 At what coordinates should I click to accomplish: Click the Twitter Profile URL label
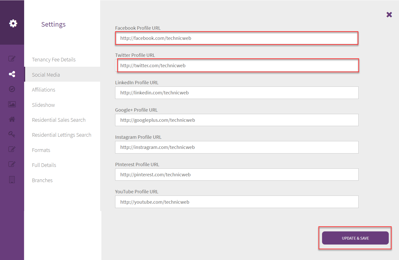[x=135, y=55]
